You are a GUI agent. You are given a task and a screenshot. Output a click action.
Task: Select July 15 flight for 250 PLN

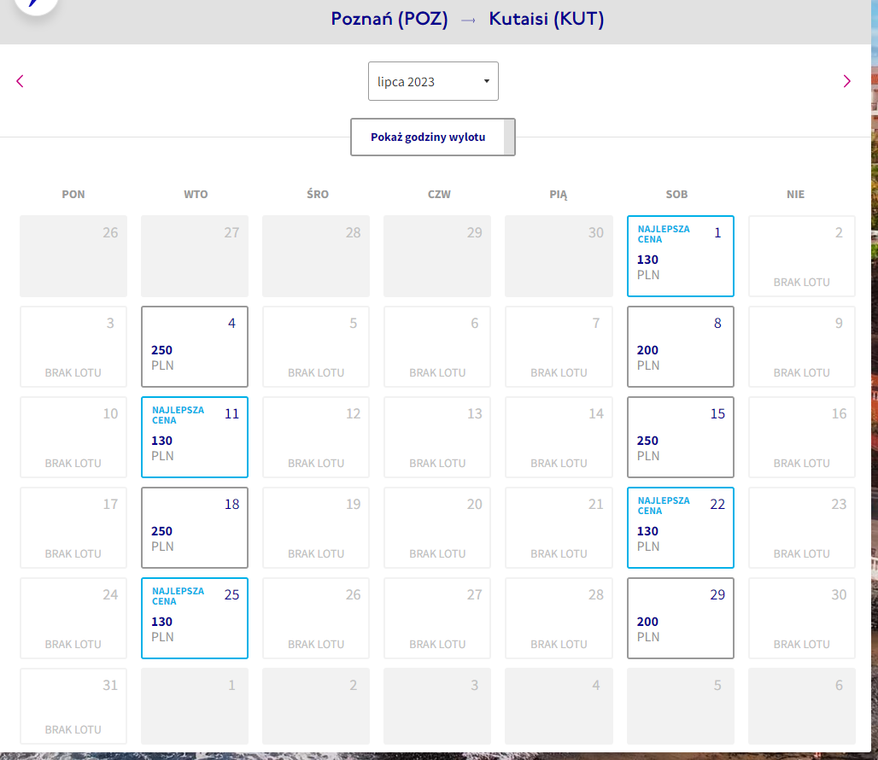[681, 437]
